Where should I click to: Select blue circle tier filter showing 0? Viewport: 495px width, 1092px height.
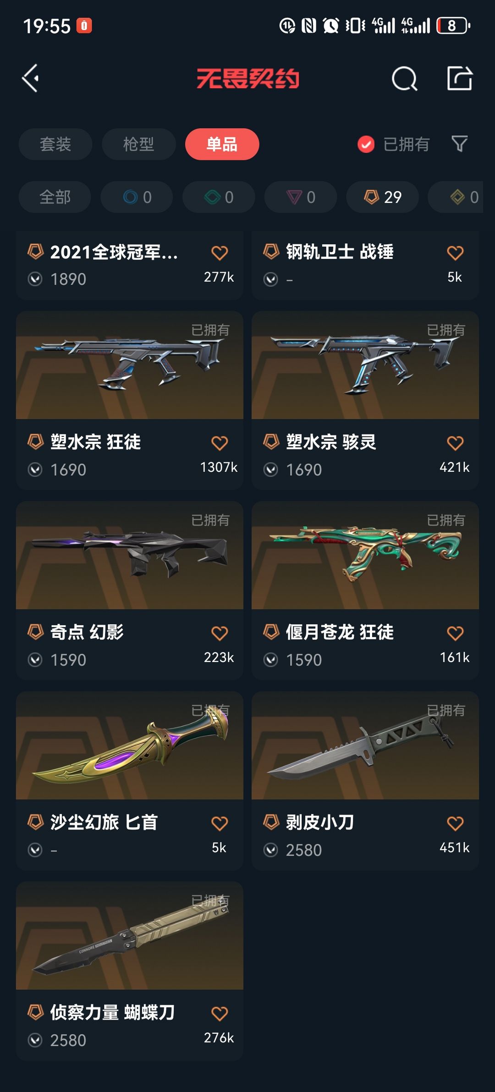(x=137, y=197)
